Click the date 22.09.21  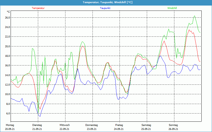[64, 129]
